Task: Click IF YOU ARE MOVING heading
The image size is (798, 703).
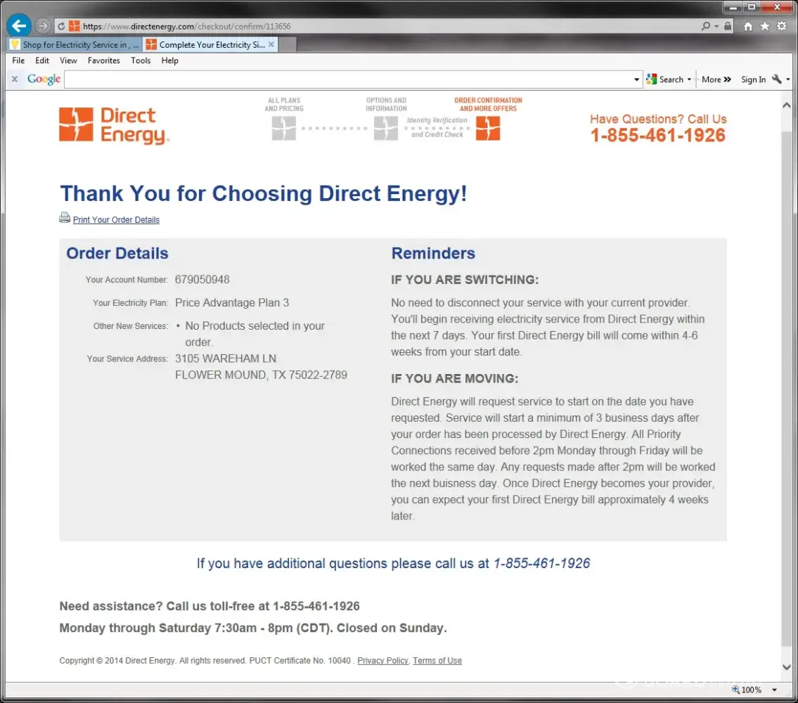Action: pos(454,378)
